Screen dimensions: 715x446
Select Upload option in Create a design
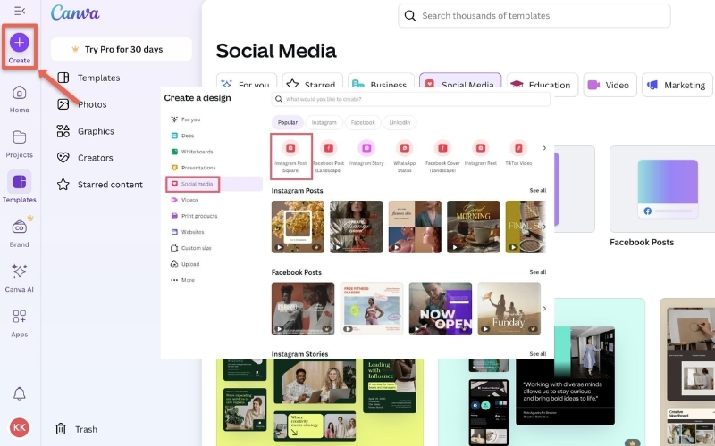pos(185,264)
